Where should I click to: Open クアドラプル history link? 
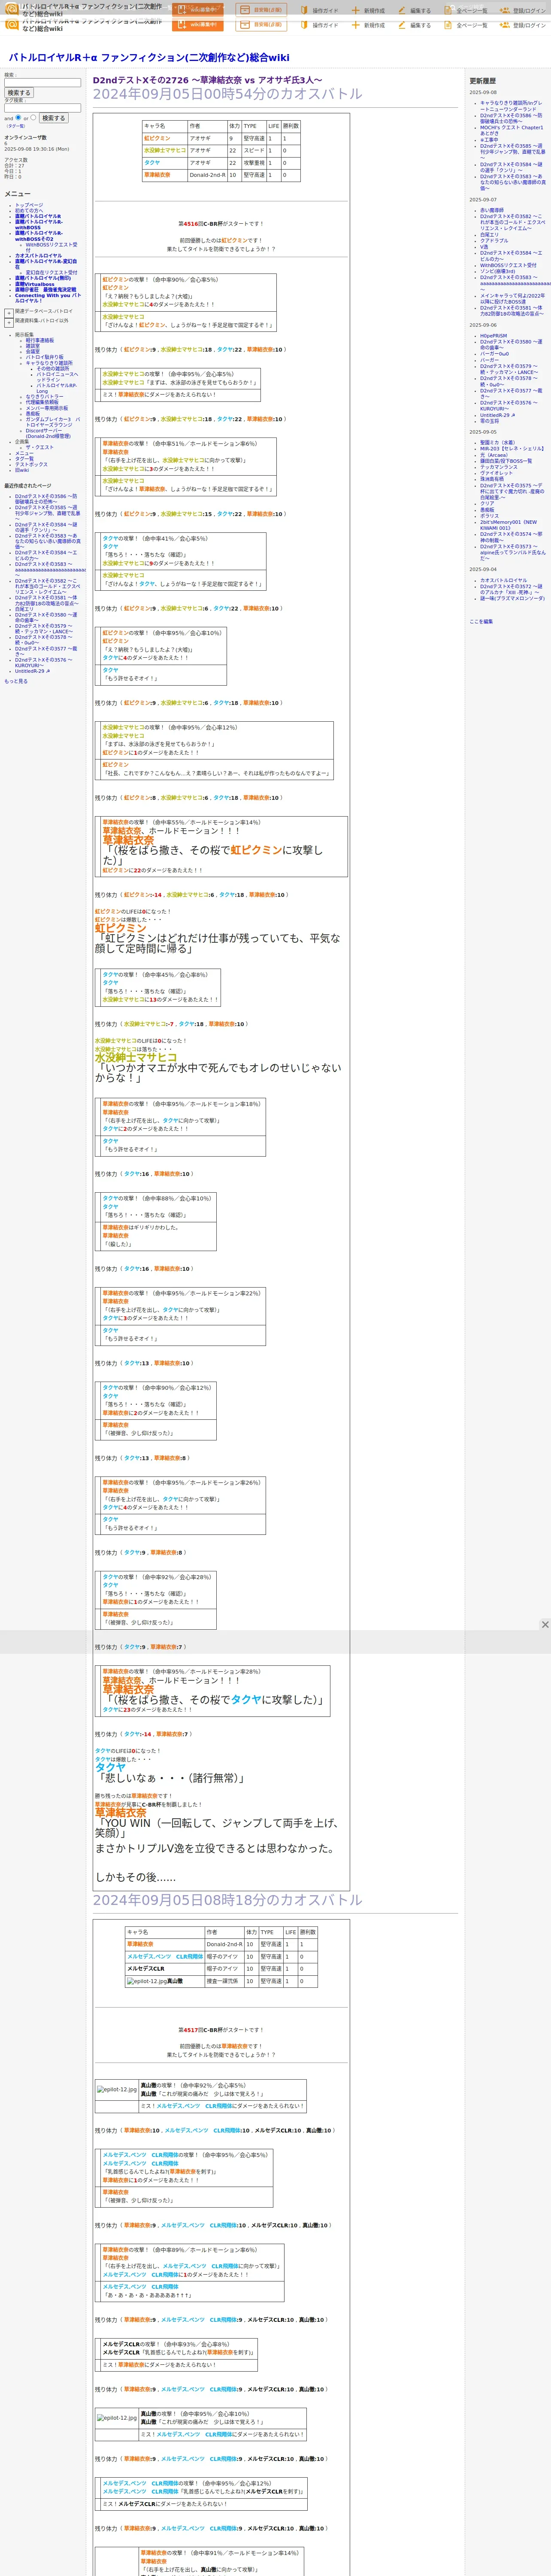[x=494, y=241]
